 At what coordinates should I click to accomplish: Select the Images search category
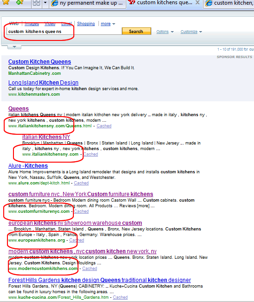coord(32,24)
